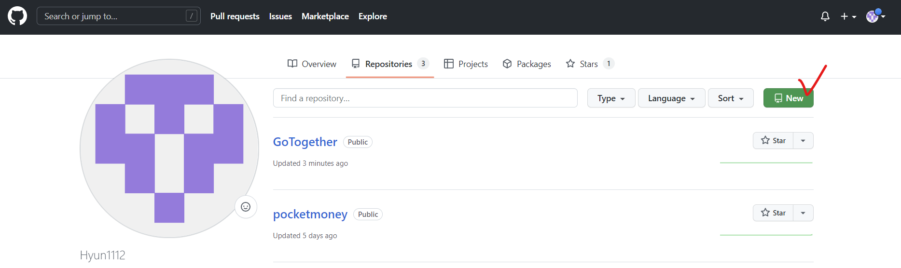Expand the list dropdown beside pocketmoney Star
This screenshot has height=268, width=901.
pyautogui.click(x=803, y=213)
